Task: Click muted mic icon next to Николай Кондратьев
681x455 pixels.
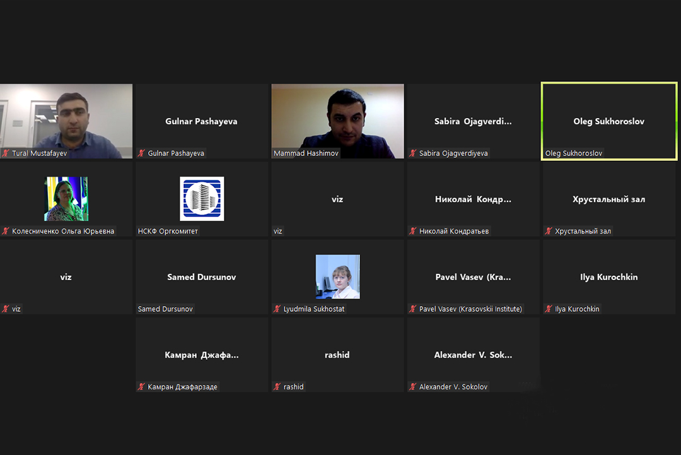Action: point(413,231)
